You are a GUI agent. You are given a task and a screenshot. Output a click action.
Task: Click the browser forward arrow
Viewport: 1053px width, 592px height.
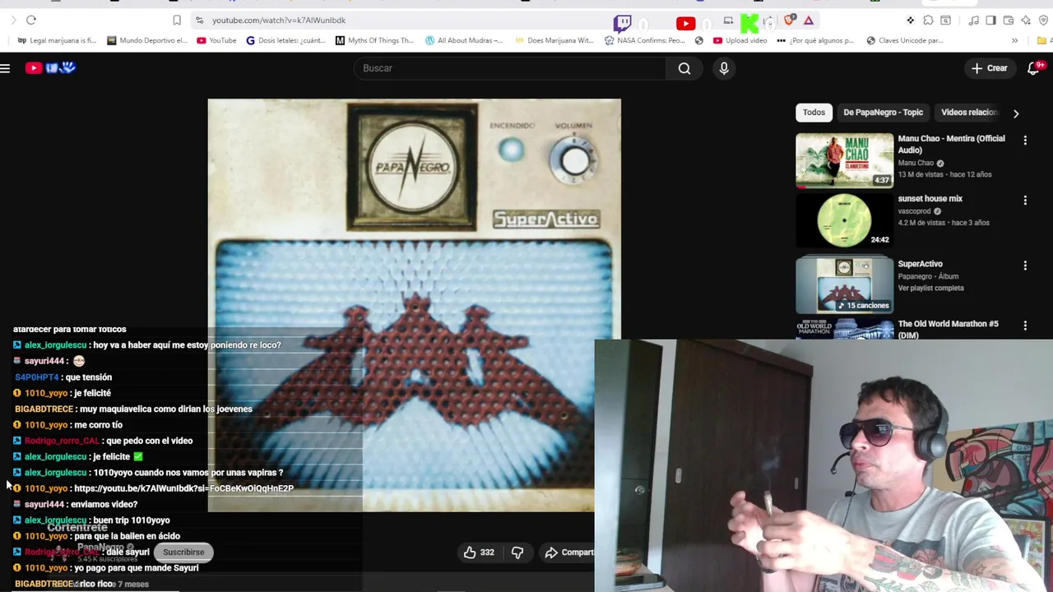[13, 20]
